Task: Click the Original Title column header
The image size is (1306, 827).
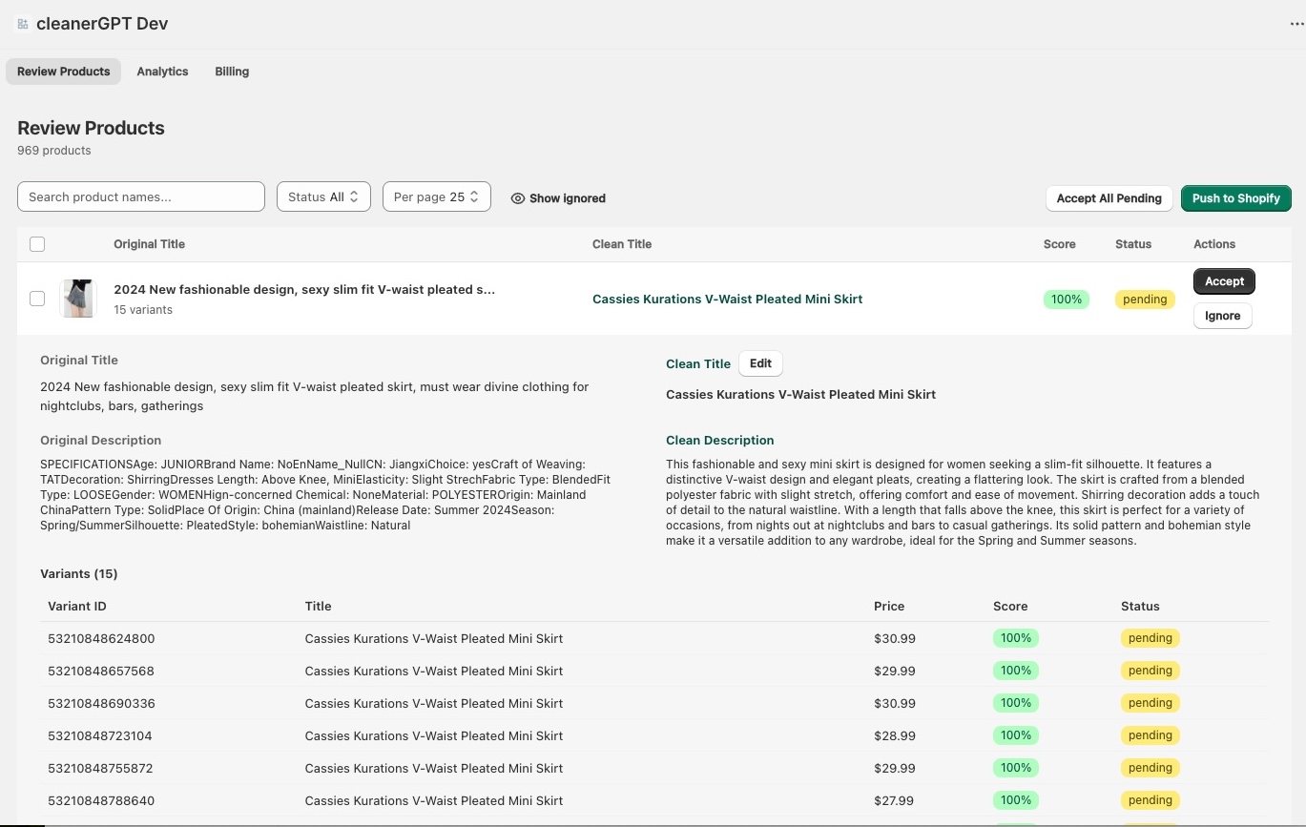Action: (x=149, y=244)
